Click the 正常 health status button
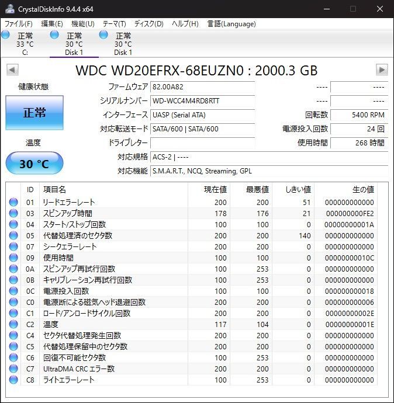Screen dimensions: 394x403 34,113
